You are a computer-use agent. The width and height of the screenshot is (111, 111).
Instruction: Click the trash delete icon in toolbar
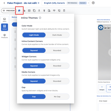point(64,11)
